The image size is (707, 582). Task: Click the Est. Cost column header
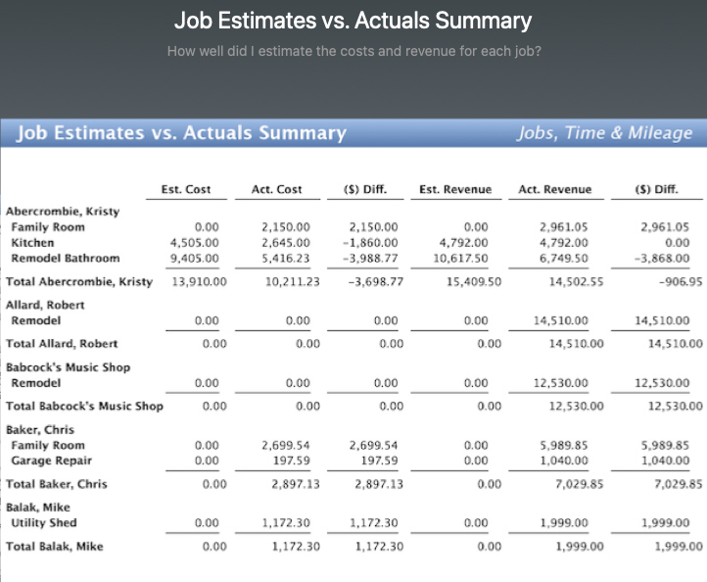[x=186, y=189]
